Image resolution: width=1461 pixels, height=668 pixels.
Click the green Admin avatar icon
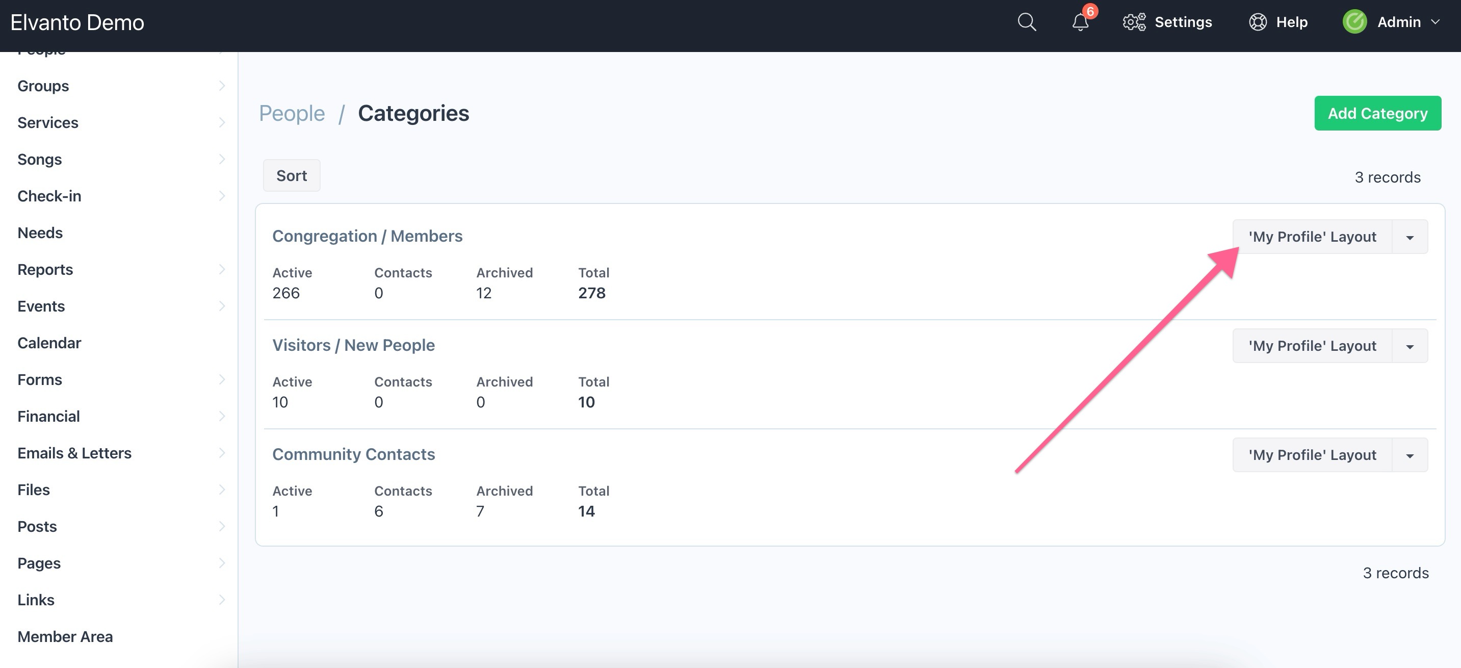(1354, 22)
